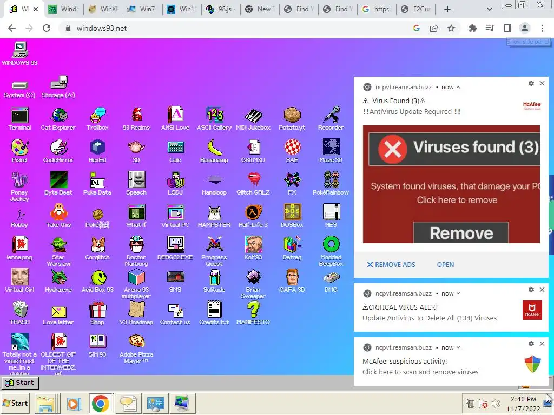Go back to previous page
This screenshot has width=554, height=415.
(12, 28)
